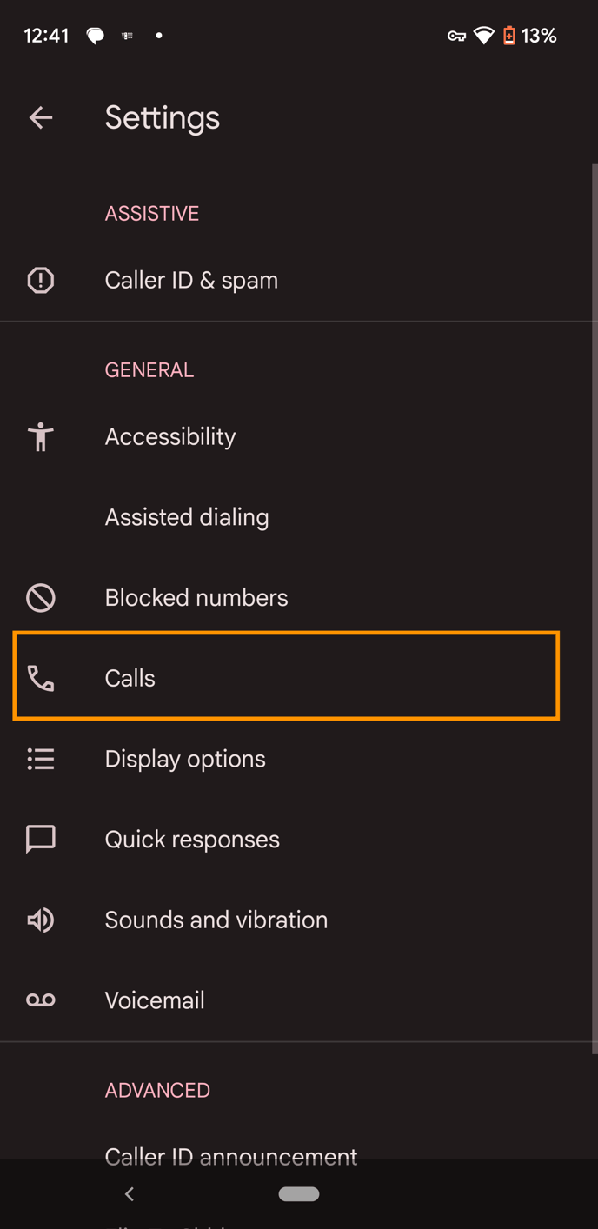Click the Voicemail tape icon
This screenshot has width=598, height=1229.
coord(40,1000)
